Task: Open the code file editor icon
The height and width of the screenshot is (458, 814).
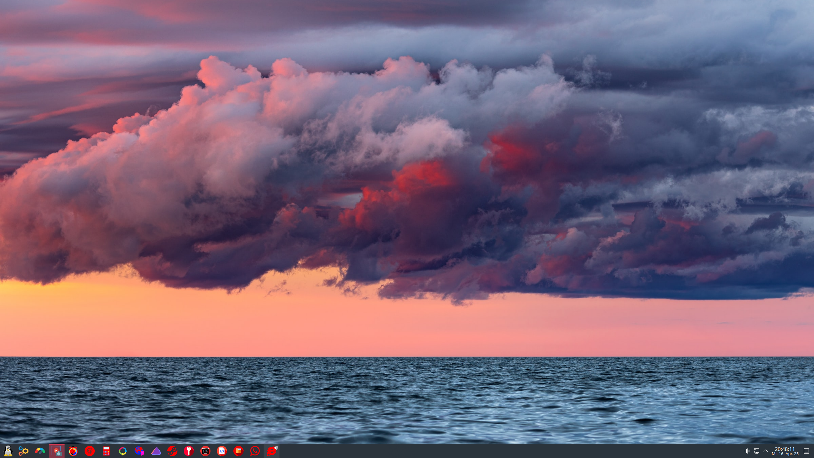Action: click(222, 451)
